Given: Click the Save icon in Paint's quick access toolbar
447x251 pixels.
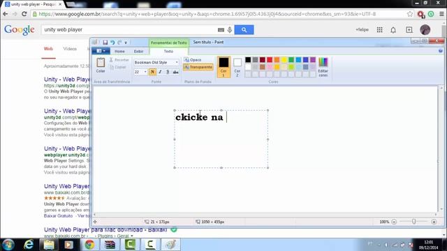Looking at the screenshot, I should coord(105,43).
